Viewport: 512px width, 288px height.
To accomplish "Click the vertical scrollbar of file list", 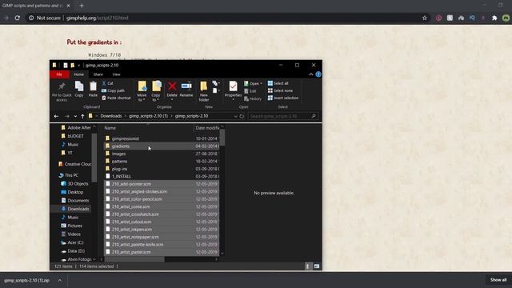I will coord(222,138).
